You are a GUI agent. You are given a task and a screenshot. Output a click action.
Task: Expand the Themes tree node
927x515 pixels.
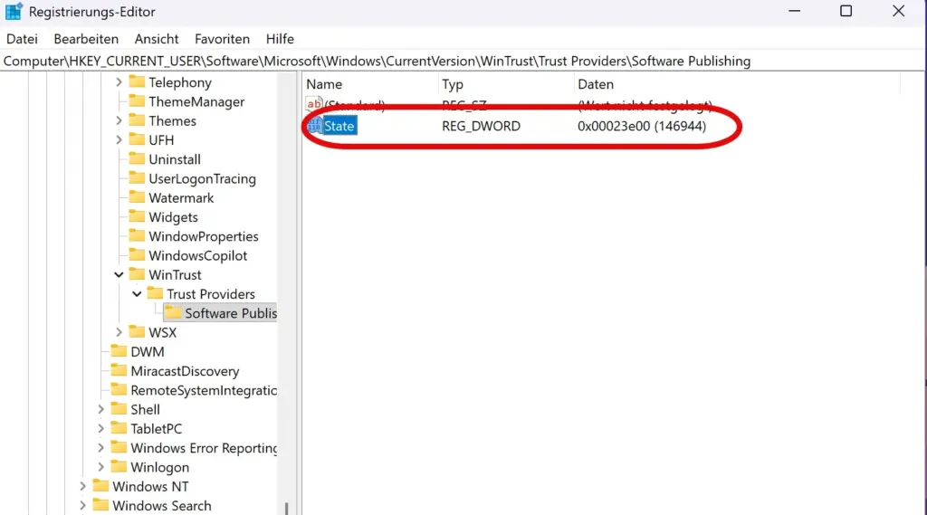(119, 120)
